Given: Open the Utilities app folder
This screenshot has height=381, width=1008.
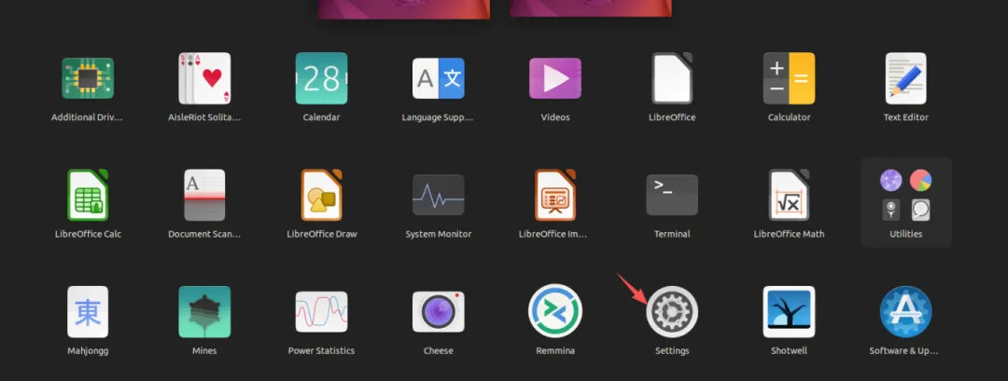Looking at the screenshot, I should coord(905,202).
